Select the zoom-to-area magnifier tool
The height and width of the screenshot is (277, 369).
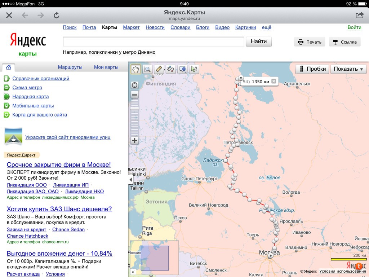147,69
